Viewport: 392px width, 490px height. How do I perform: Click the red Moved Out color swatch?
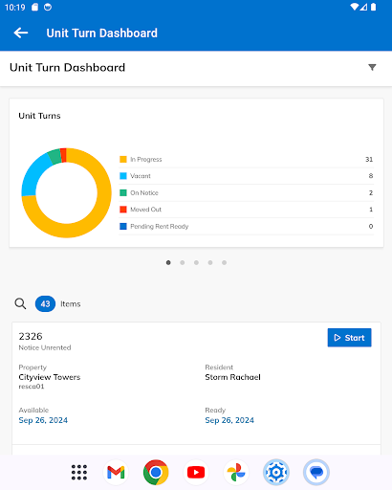(x=123, y=210)
